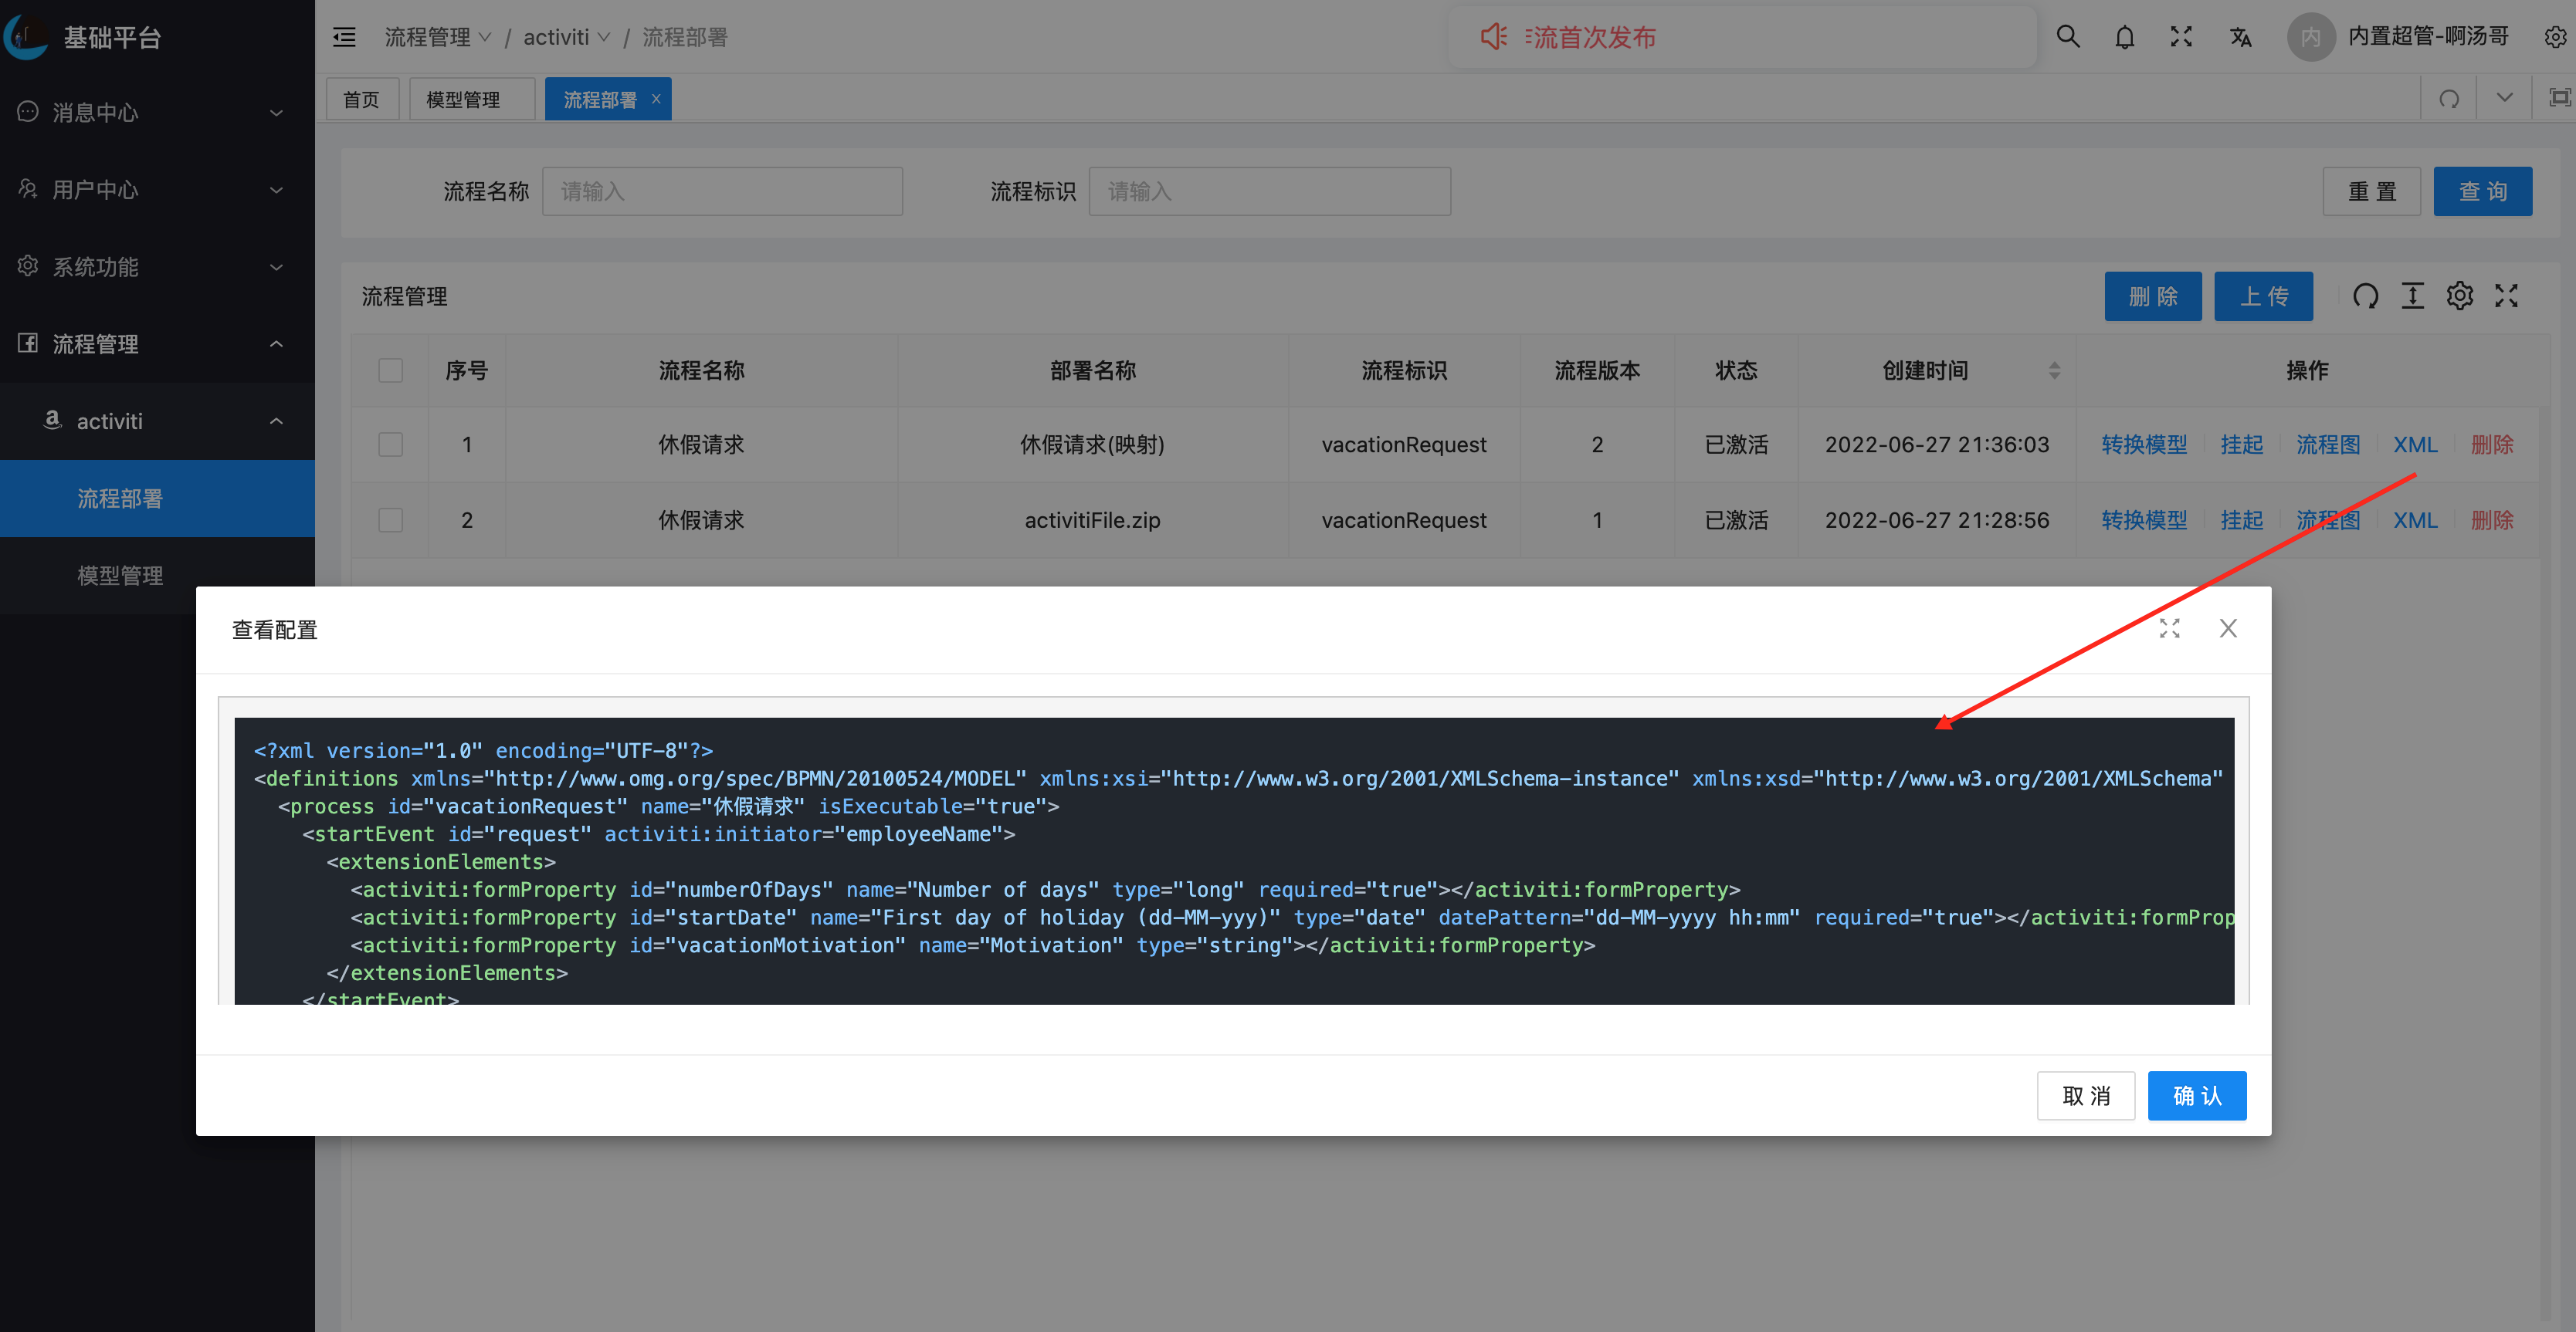Click the language translation icon
The height and width of the screenshot is (1332, 2576).
click(2240, 37)
